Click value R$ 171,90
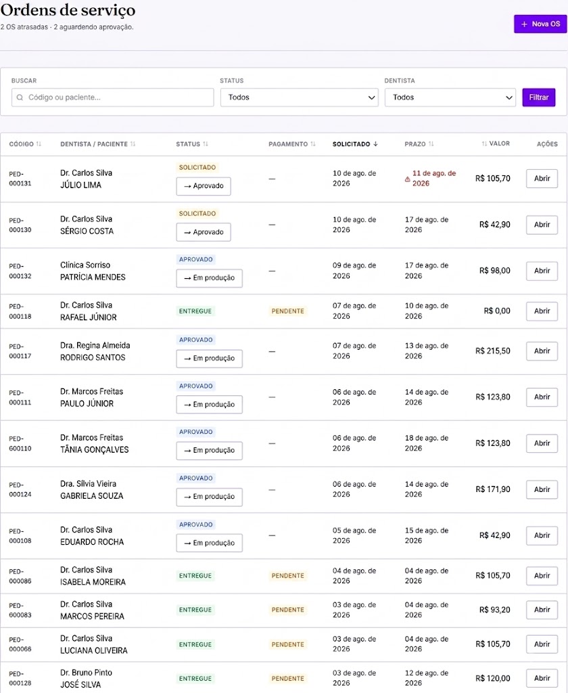Image resolution: width=568 pixels, height=693 pixels. (x=492, y=489)
